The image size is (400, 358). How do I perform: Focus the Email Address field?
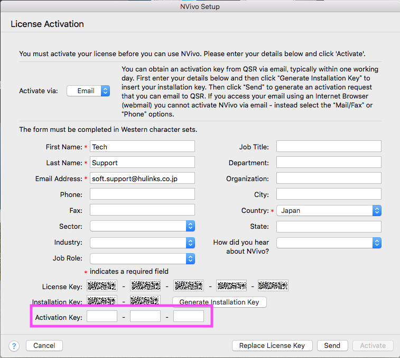(x=142, y=178)
